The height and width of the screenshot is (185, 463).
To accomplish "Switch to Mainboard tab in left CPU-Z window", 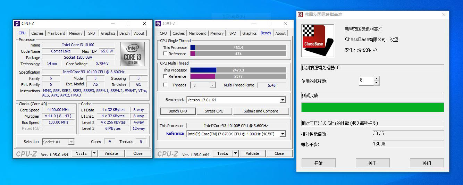I will pos(56,33).
